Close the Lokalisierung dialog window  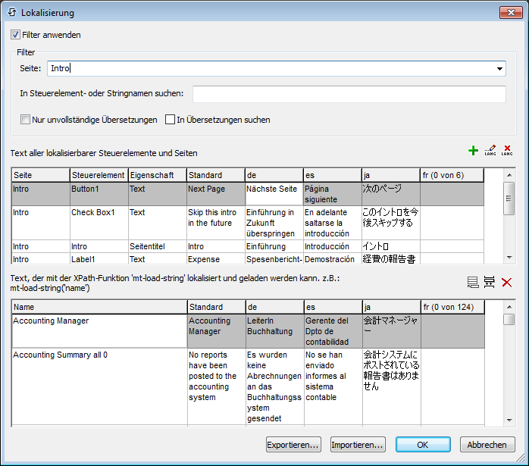pos(509,12)
